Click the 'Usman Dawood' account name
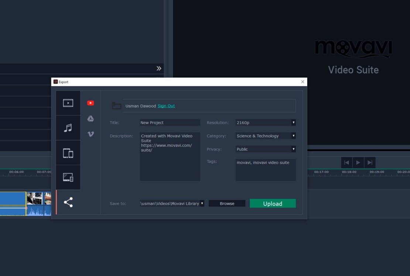Image resolution: width=410 pixels, height=276 pixels. tap(140, 106)
